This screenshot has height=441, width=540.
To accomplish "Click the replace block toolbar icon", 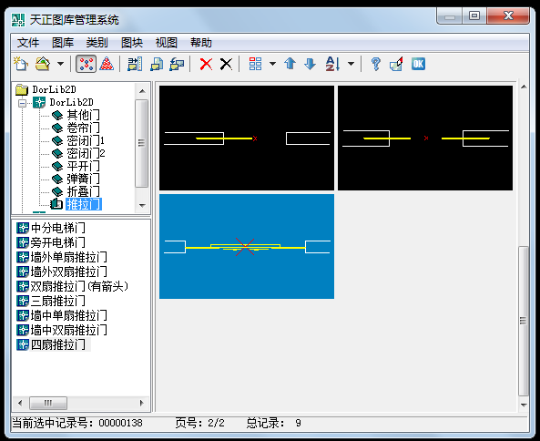I will pos(396,64).
